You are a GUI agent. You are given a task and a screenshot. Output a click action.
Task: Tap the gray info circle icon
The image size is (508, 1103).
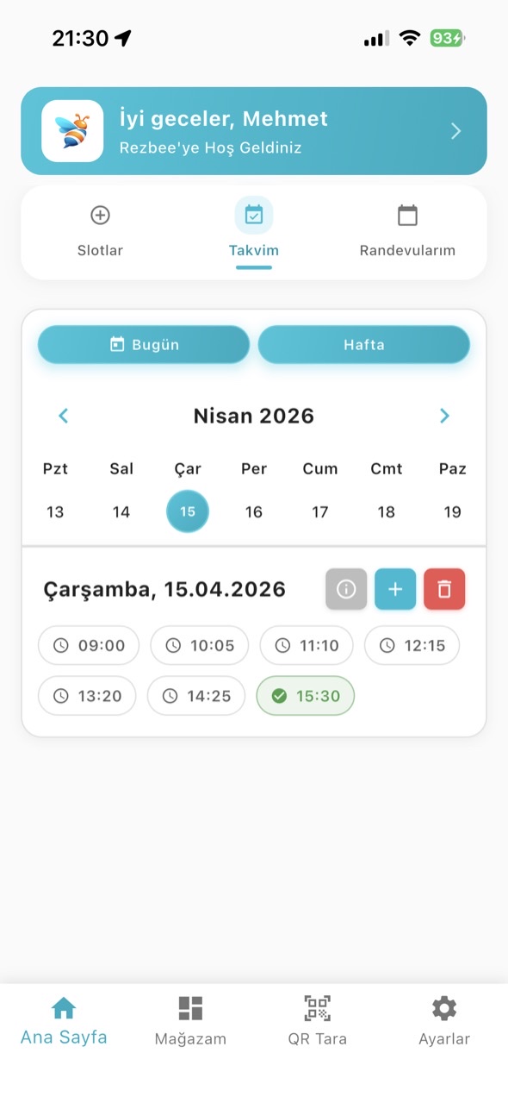[x=345, y=589]
